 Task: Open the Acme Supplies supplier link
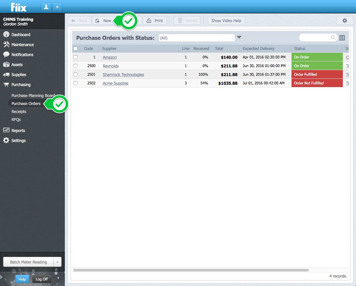(x=115, y=83)
